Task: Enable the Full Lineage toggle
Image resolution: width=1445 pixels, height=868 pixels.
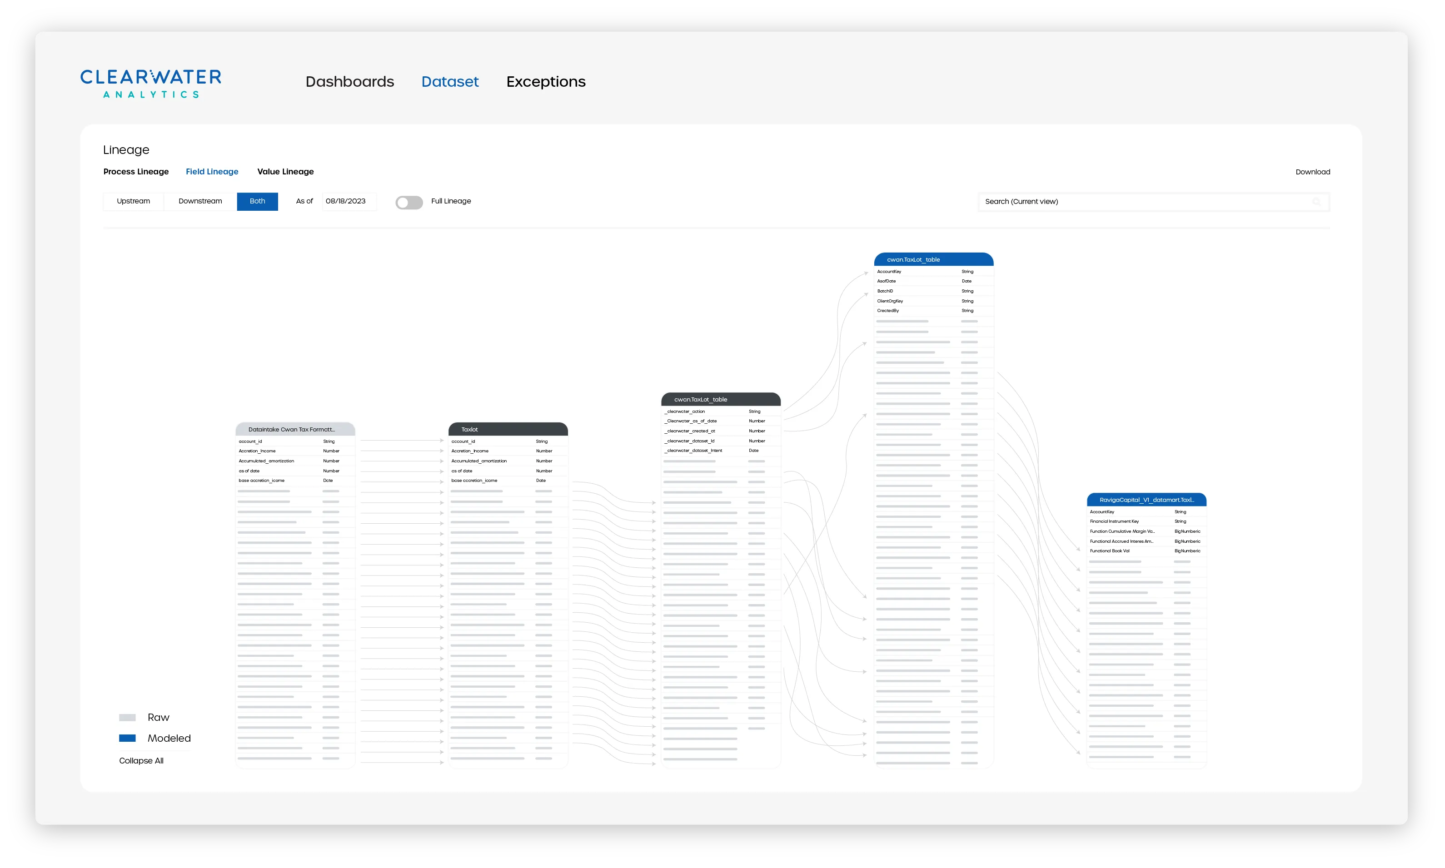Action: pyautogui.click(x=409, y=202)
